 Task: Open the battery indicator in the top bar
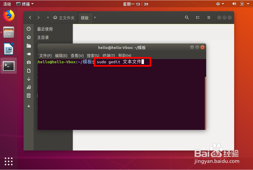pos(242,4)
